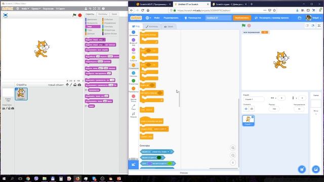Click the stop sign above the online Scratch stage
Image resolution: width=324 pixels, height=182 pixels.
coord(249,26)
